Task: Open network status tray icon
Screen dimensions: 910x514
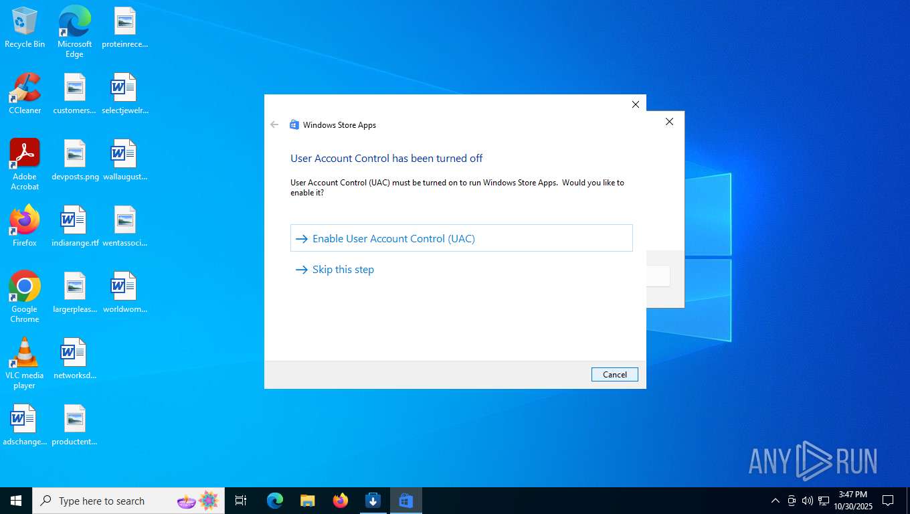Action: click(x=824, y=501)
